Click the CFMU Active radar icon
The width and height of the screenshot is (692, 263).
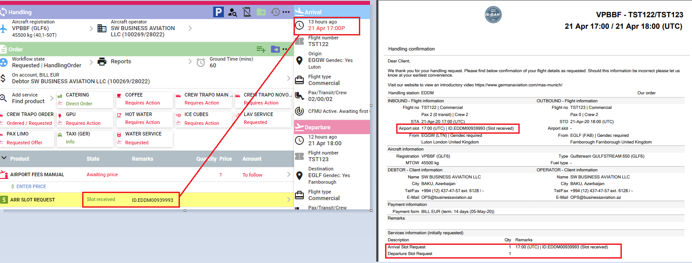click(x=300, y=111)
